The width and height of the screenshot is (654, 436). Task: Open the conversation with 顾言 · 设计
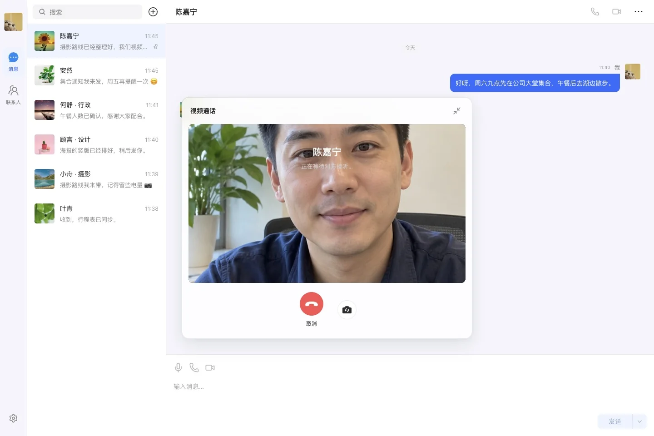click(96, 144)
